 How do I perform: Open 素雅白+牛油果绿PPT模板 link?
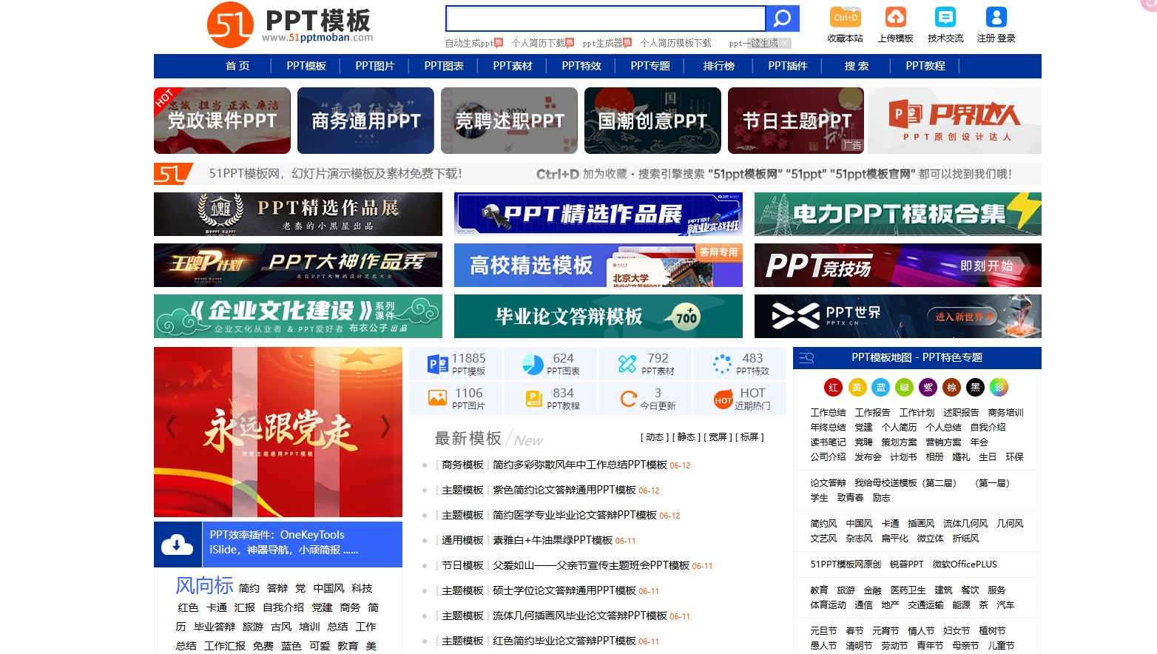coord(553,540)
